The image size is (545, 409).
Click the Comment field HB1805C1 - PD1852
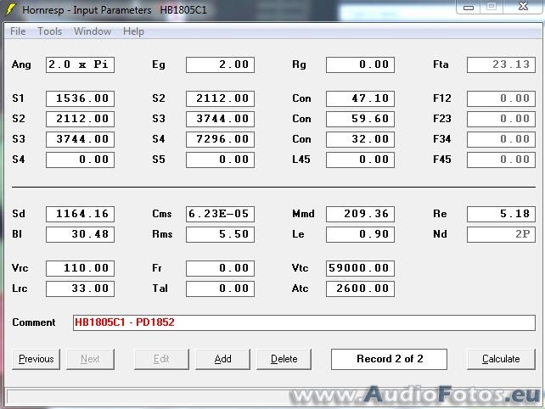[304, 322]
